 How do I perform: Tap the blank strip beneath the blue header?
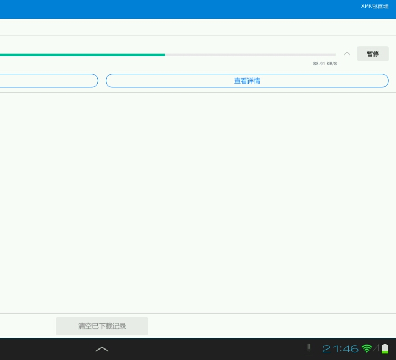(x=198, y=27)
